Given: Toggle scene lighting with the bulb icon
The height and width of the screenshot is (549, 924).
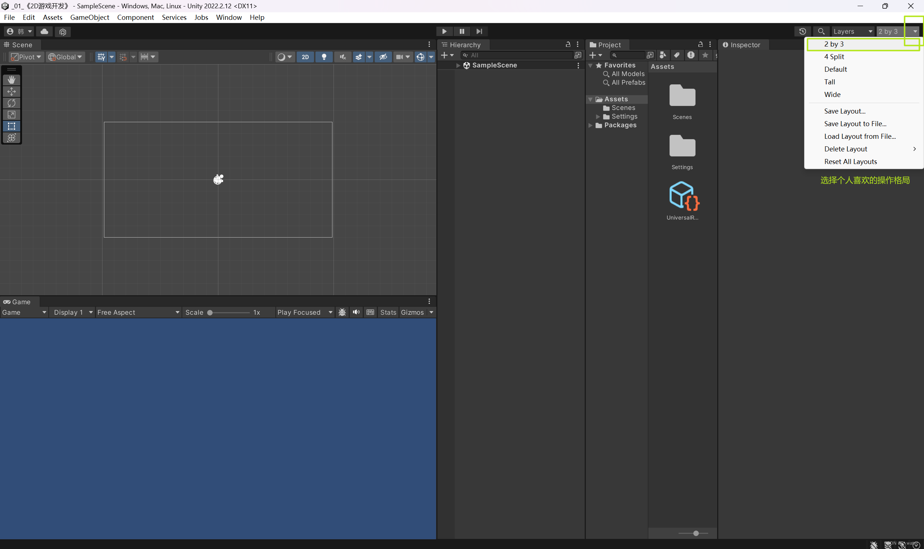Looking at the screenshot, I should pyautogui.click(x=324, y=57).
